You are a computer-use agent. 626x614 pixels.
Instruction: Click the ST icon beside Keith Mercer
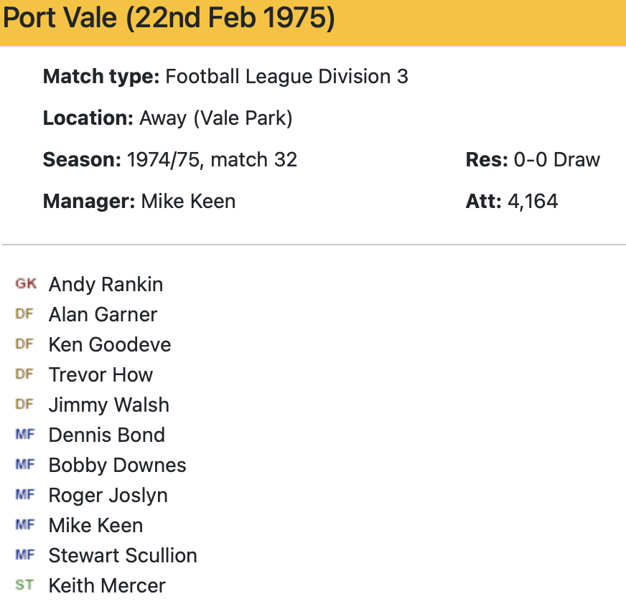(24, 585)
